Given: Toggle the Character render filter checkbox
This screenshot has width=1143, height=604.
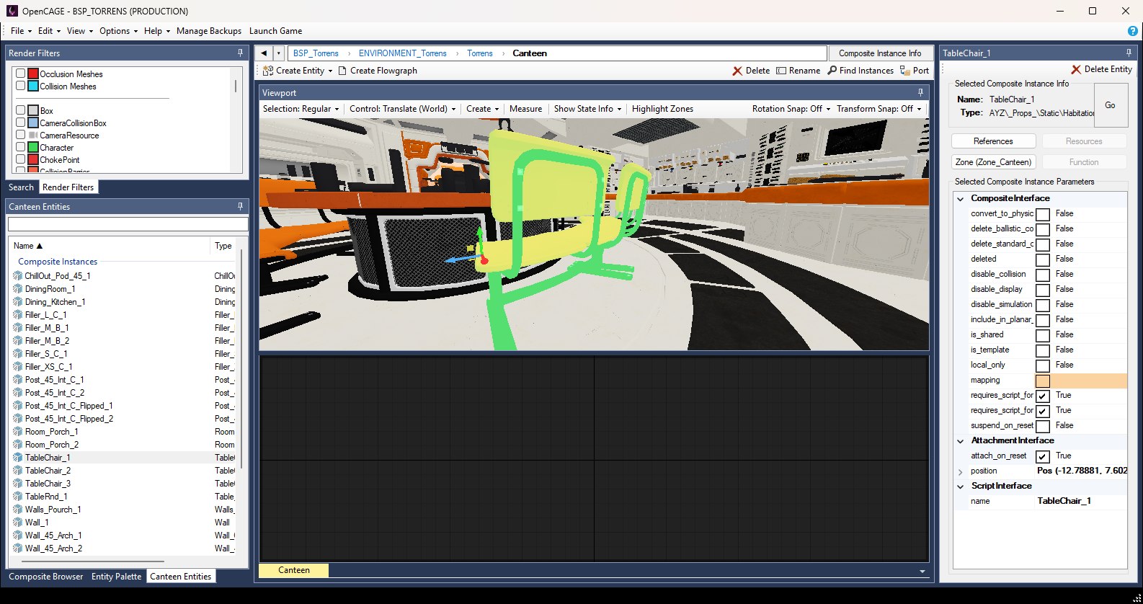Looking at the screenshot, I should [21, 147].
